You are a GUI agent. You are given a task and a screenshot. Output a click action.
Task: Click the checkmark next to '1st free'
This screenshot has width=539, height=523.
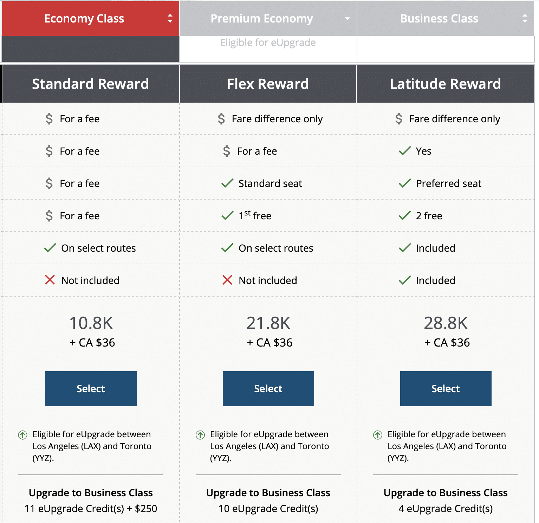tap(227, 215)
